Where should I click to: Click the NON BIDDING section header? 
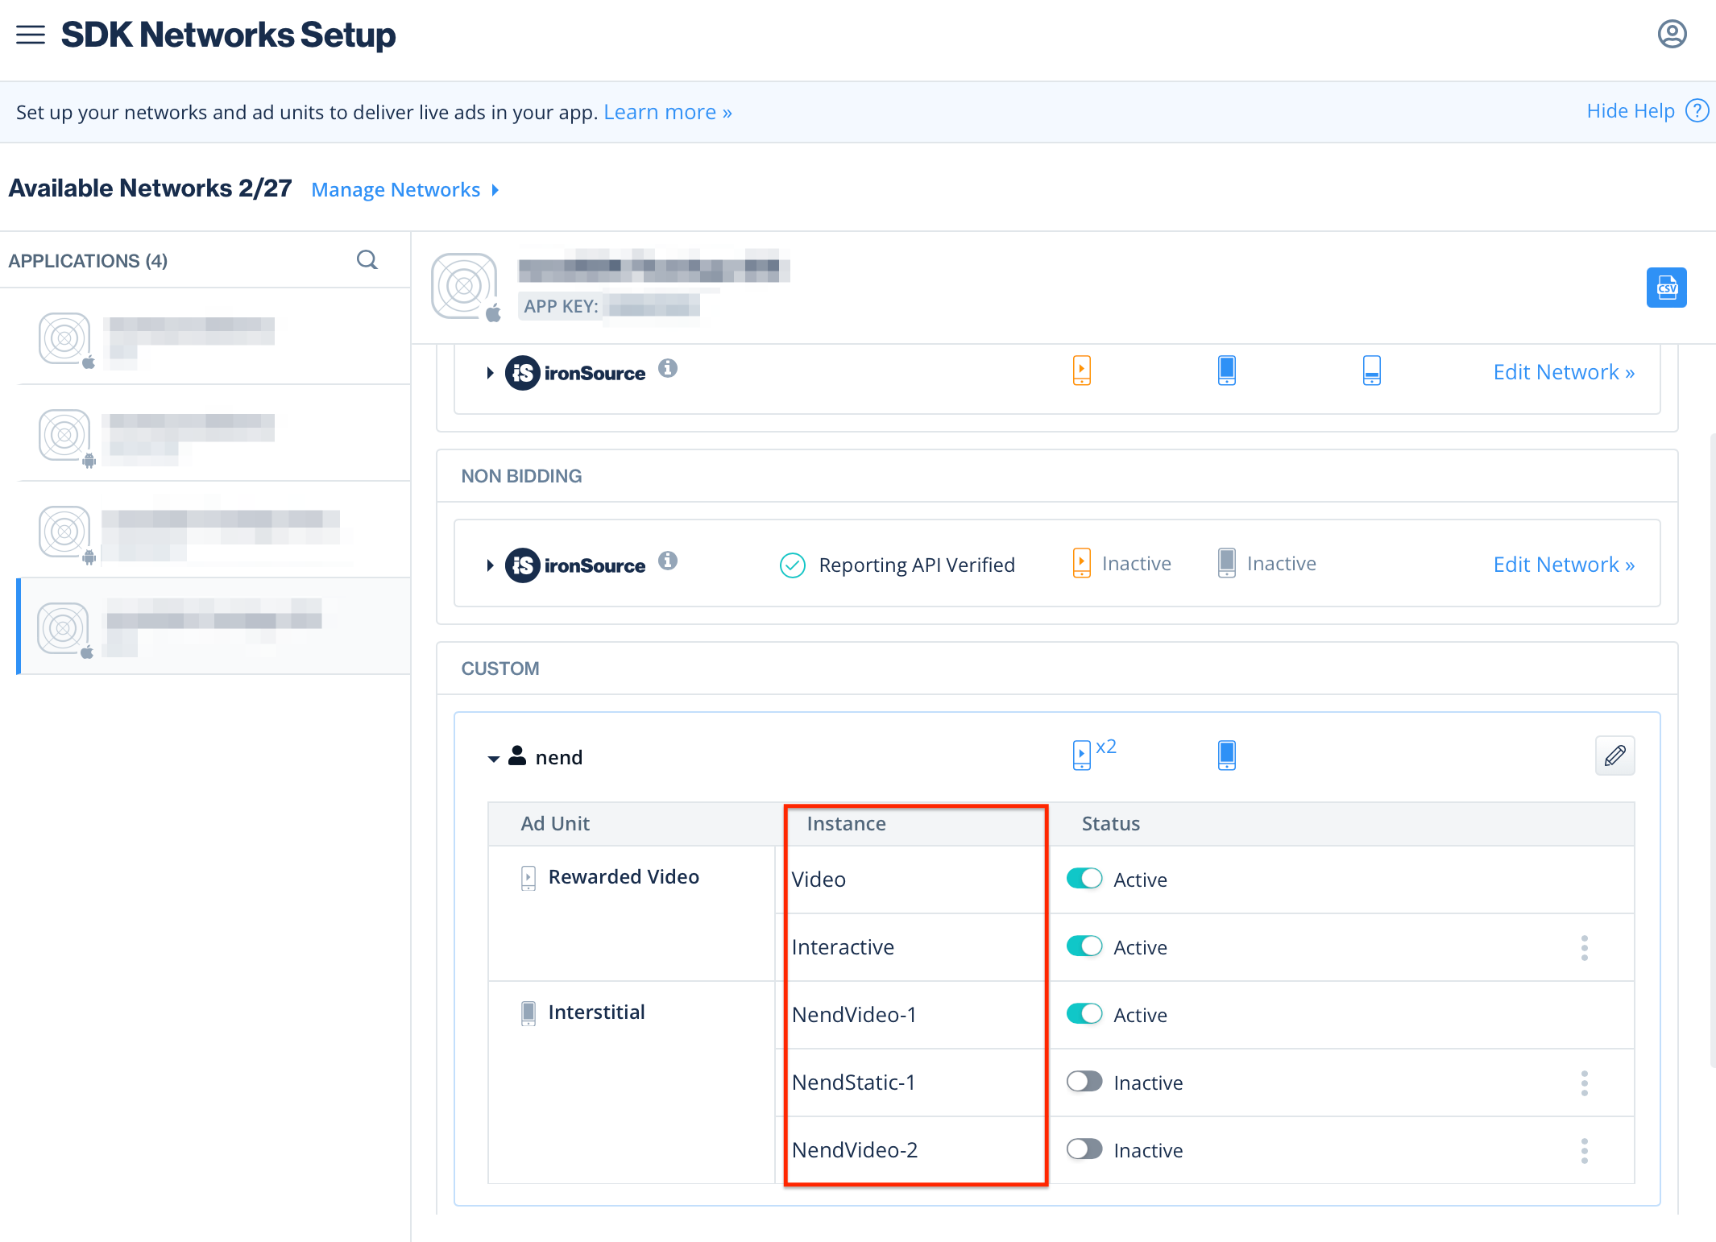coord(521,476)
